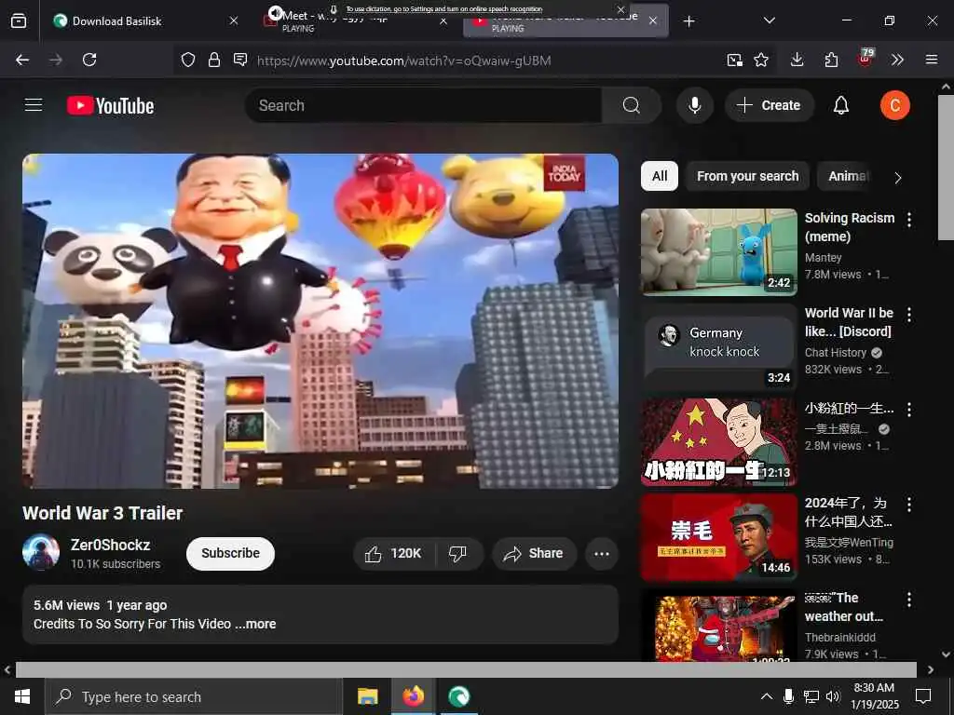Click the search magnifier button
Viewport: 954px width, 715px height.
[631, 105]
